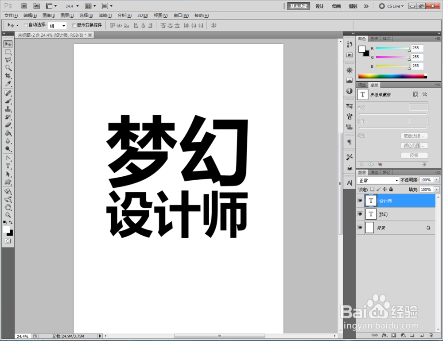Select the Healing Brush tool
Viewport: 443px width, 341px height.
pos(8,93)
